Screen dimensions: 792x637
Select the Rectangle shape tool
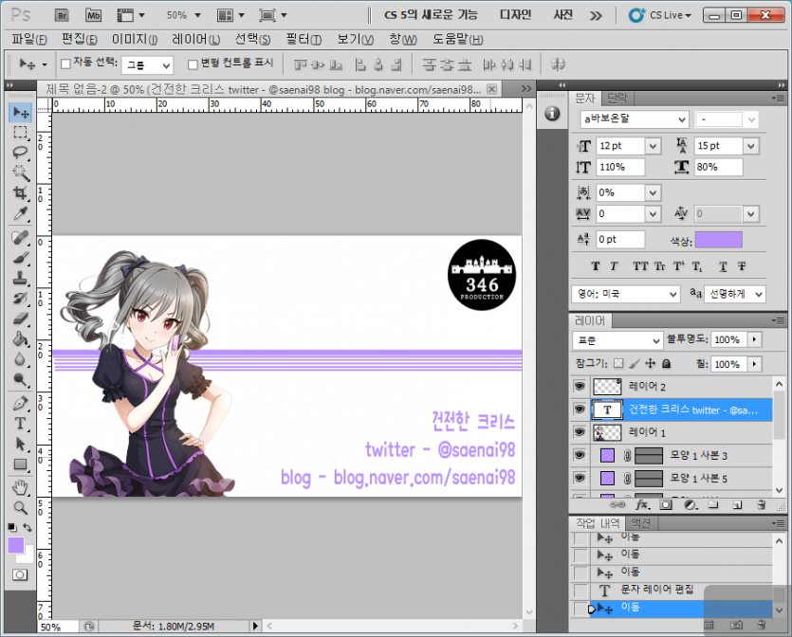click(x=20, y=464)
